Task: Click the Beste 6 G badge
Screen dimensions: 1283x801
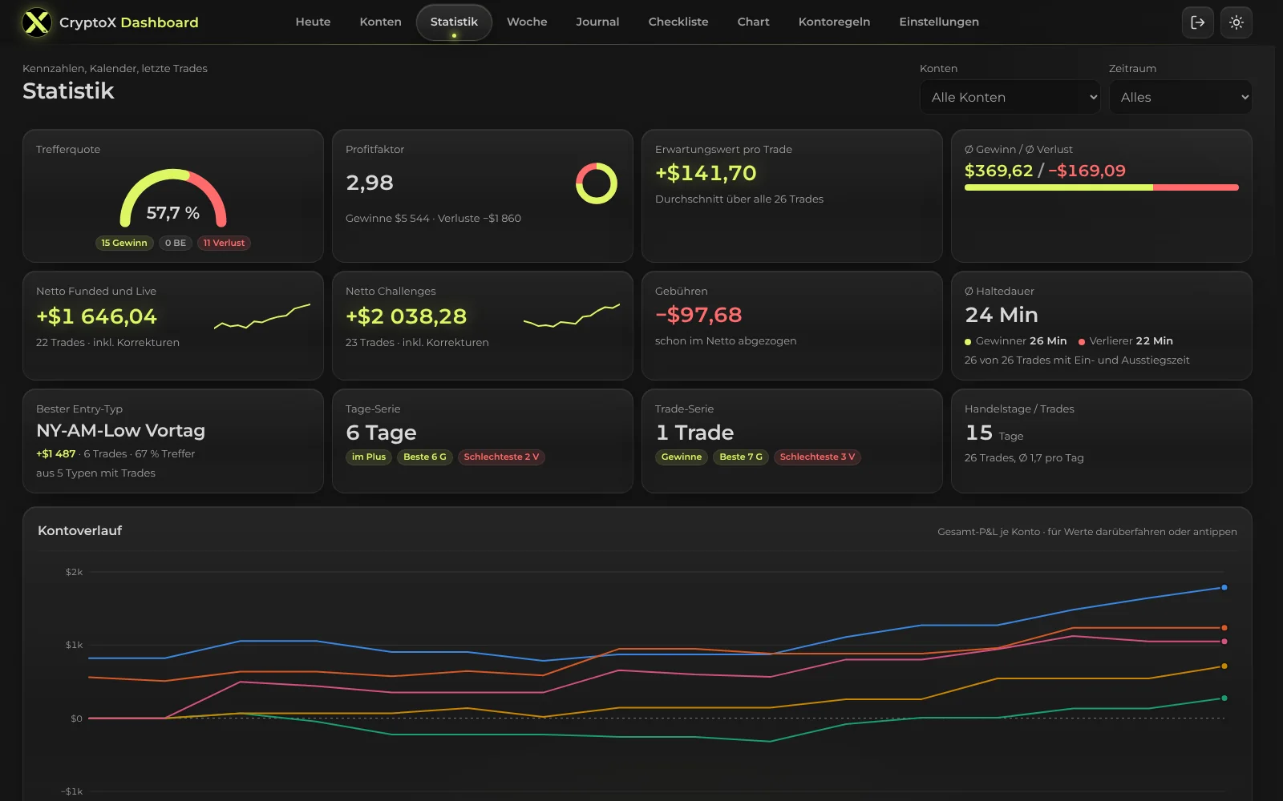Action: tap(425, 457)
